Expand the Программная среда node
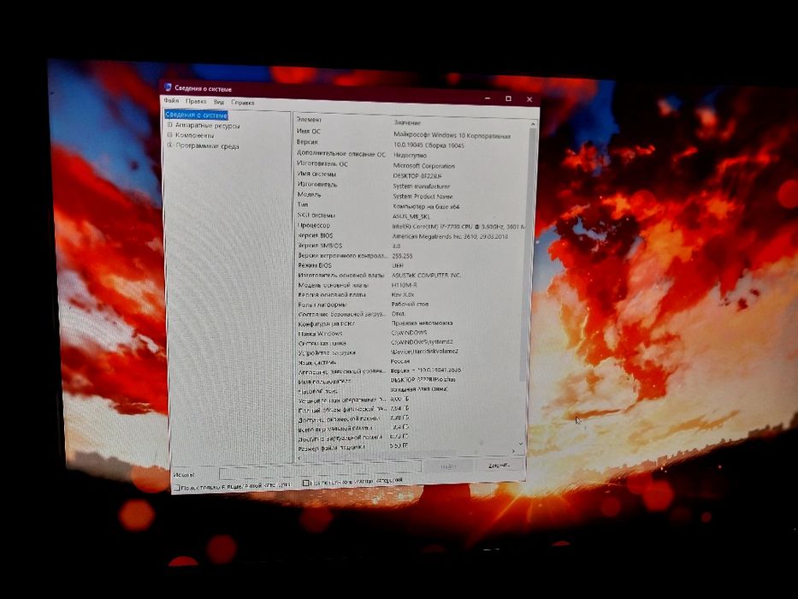The width and height of the screenshot is (798, 599). pyautogui.click(x=170, y=145)
